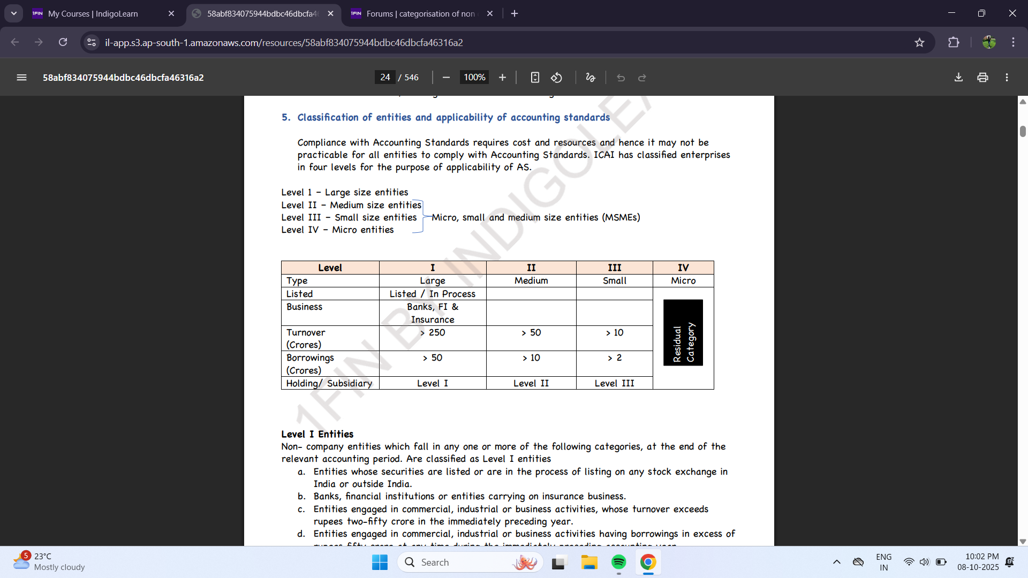
Task: Print the PDF document
Action: (982, 78)
